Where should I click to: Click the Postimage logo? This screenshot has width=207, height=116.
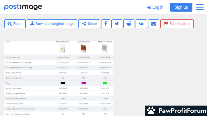(23, 7)
